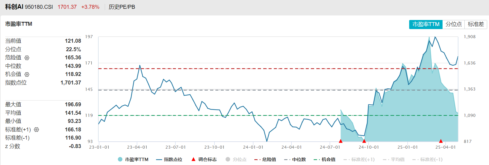
Task: Select the highlighted 市盈率TTM tab button
Action: (426, 24)
